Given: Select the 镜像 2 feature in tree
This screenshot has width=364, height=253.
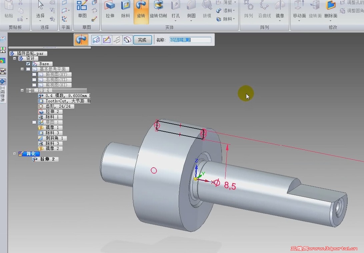Looking at the screenshot, I should coord(50,149).
